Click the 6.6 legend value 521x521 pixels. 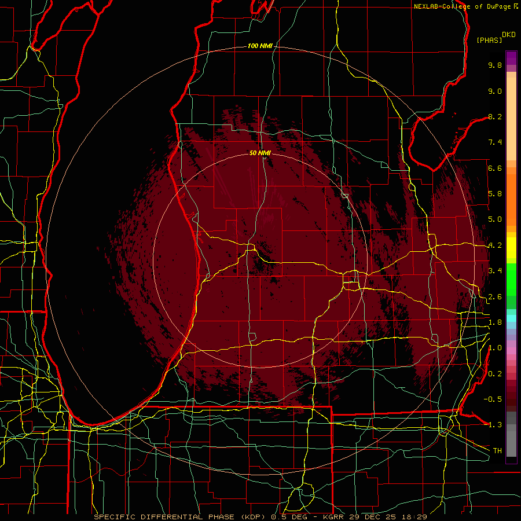point(495,168)
